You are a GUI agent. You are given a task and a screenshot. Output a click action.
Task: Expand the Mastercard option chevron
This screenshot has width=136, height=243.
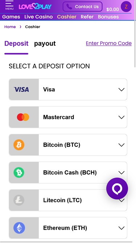point(121,117)
